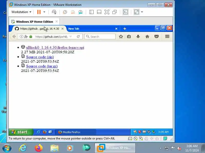Show site information icon in address bar
The image size is (205, 153).
[22, 36]
